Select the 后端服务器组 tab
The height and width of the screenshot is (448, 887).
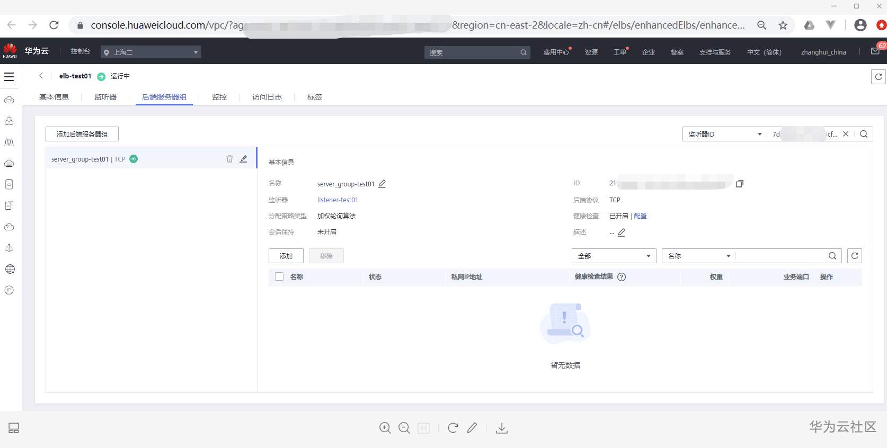pyautogui.click(x=164, y=97)
